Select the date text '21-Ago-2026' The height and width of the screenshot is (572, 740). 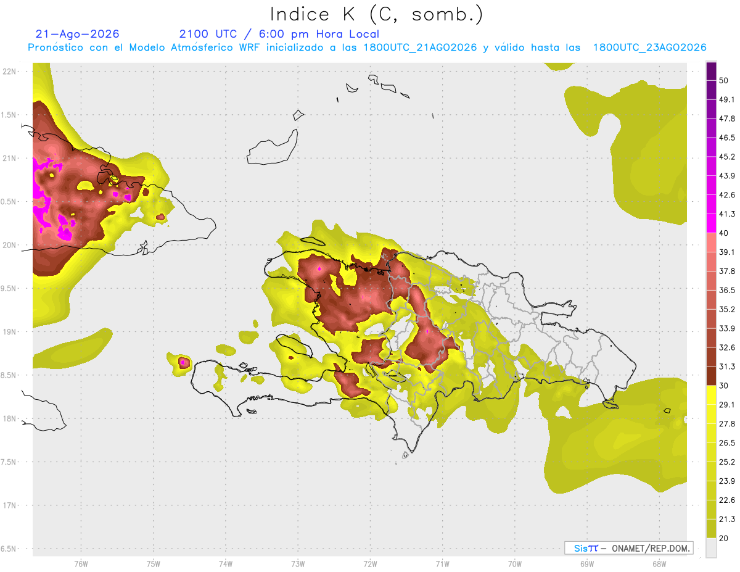78,34
